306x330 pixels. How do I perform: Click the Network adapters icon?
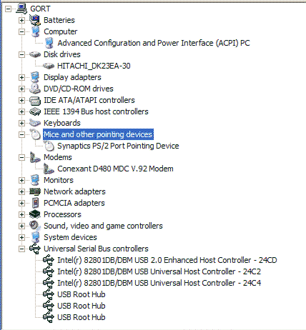click(35, 191)
